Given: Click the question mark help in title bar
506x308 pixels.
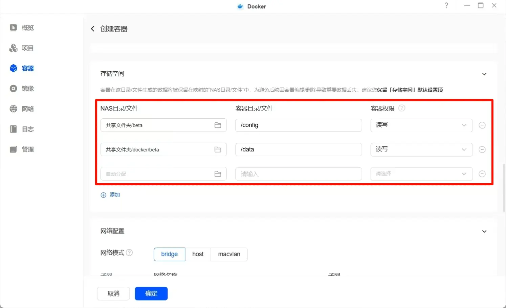Looking at the screenshot, I should click(x=446, y=6).
